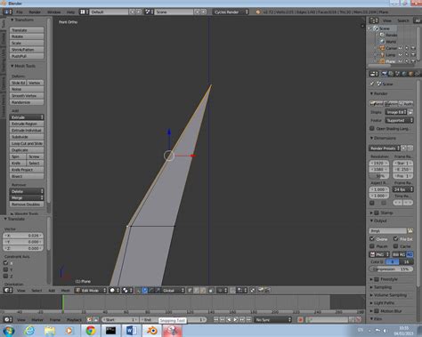This screenshot has height=337, width=422.
Task: Open Extrude dropdown in Mesh Tools
Action: [x=27, y=117]
